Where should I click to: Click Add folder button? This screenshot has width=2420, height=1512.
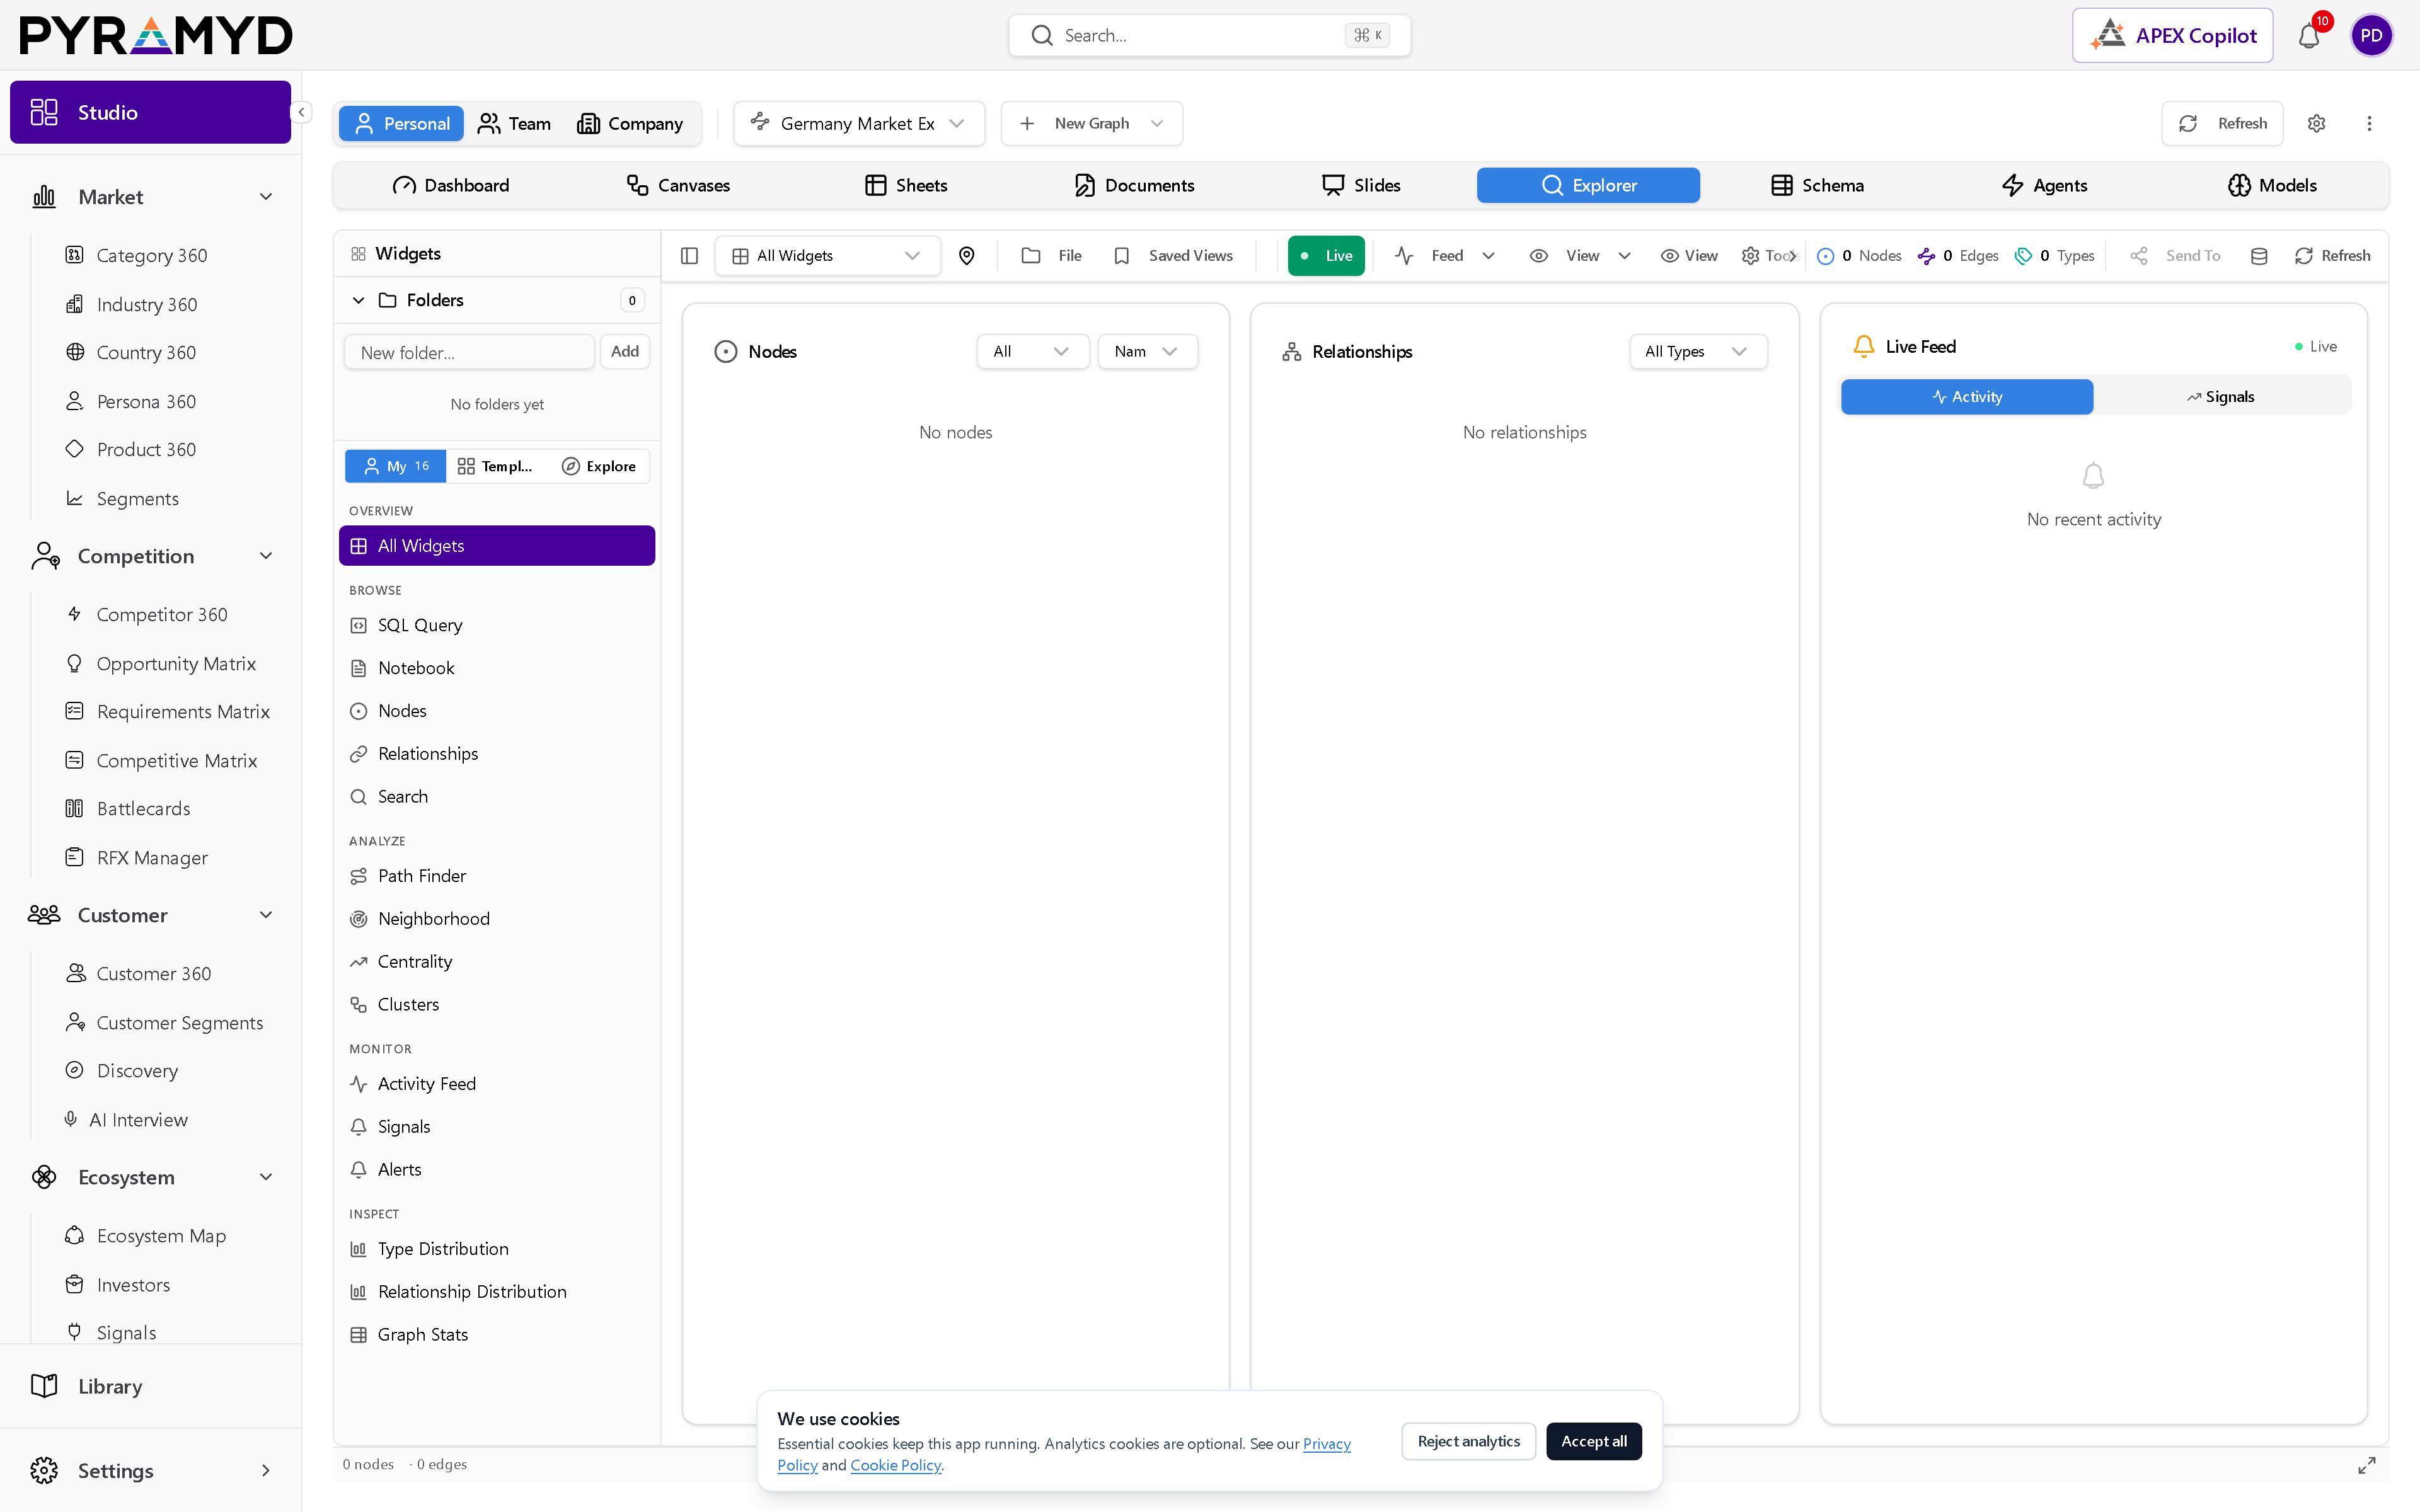tap(625, 352)
